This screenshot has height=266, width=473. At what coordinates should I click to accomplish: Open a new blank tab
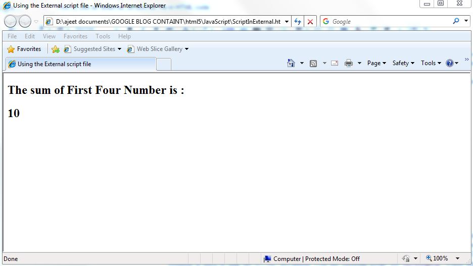(164, 64)
